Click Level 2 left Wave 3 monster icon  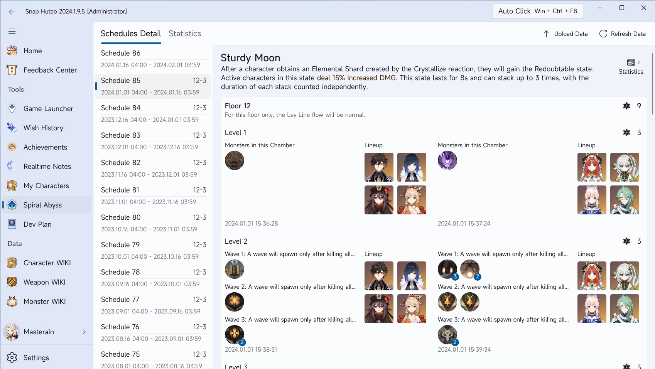pos(235,335)
